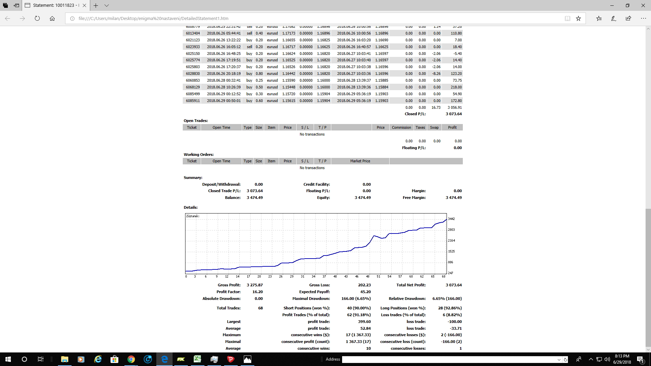Click the page vertical scrollbar thumb

(648, 278)
